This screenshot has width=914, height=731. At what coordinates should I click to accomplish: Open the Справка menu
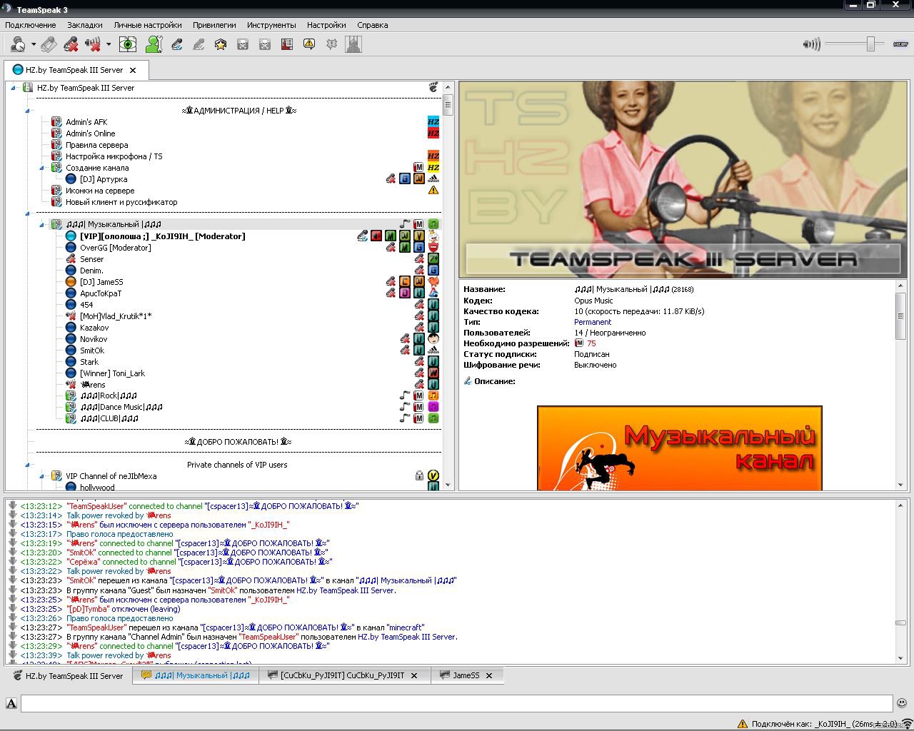(x=373, y=25)
